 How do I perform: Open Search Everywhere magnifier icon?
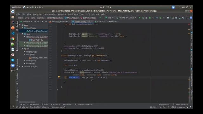click(x=187, y=18)
